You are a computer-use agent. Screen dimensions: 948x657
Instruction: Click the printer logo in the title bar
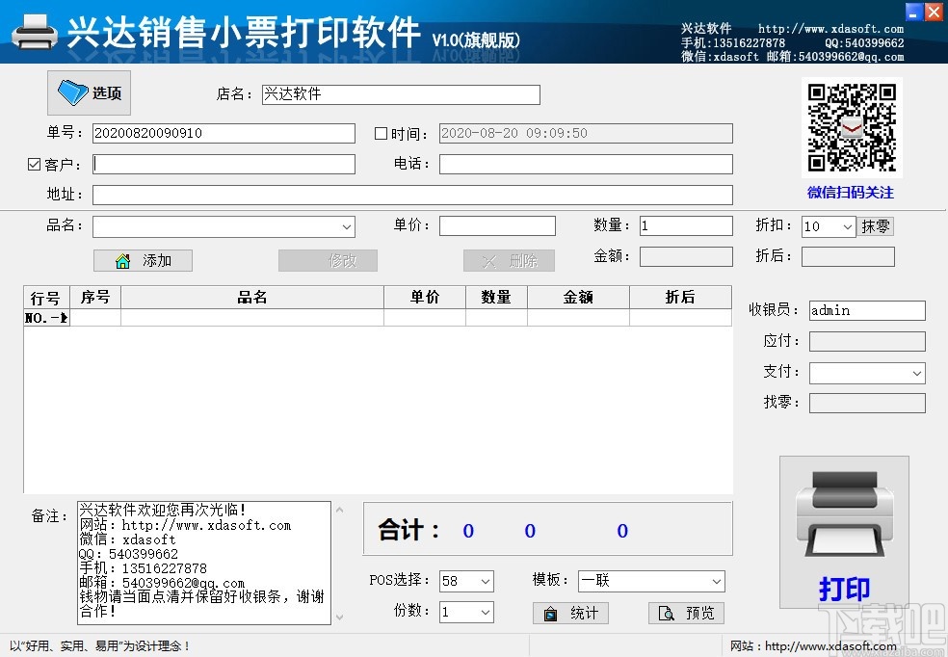tap(35, 31)
